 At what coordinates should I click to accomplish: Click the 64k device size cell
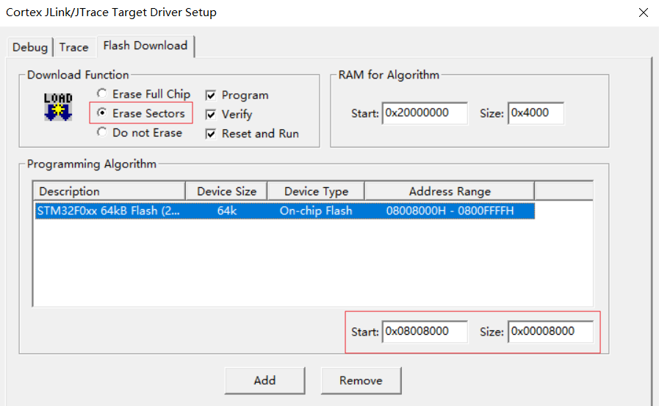point(227,211)
